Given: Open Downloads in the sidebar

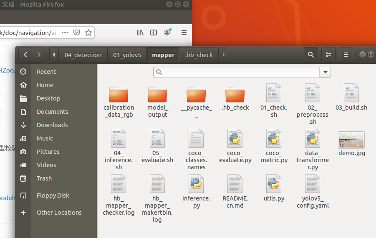Looking at the screenshot, I should pyautogui.click(x=52, y=125).
